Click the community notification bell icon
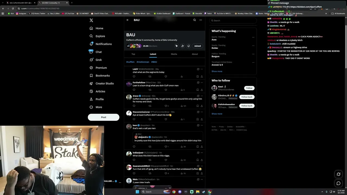The width and height of the screenshot is (347, 195). point(189,46)
